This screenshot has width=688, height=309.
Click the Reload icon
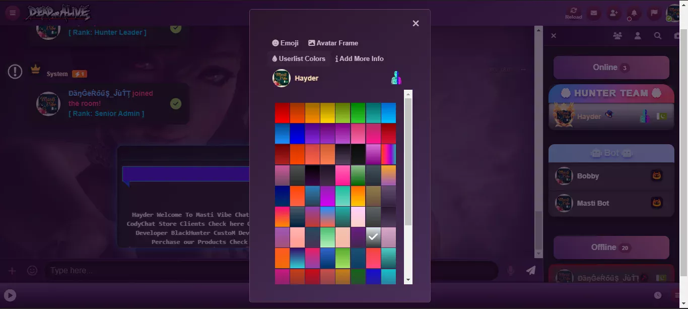573,13
